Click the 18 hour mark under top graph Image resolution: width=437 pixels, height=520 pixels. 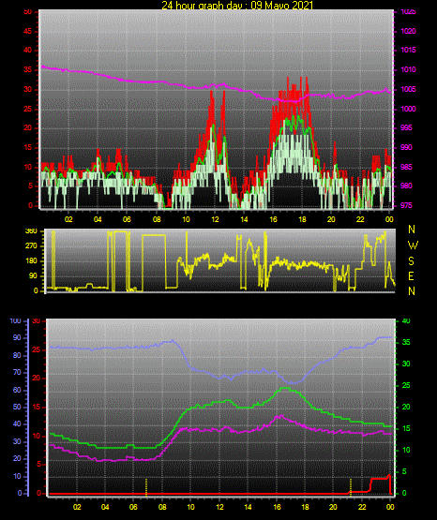pyautogui.click(x=302, y=219)
